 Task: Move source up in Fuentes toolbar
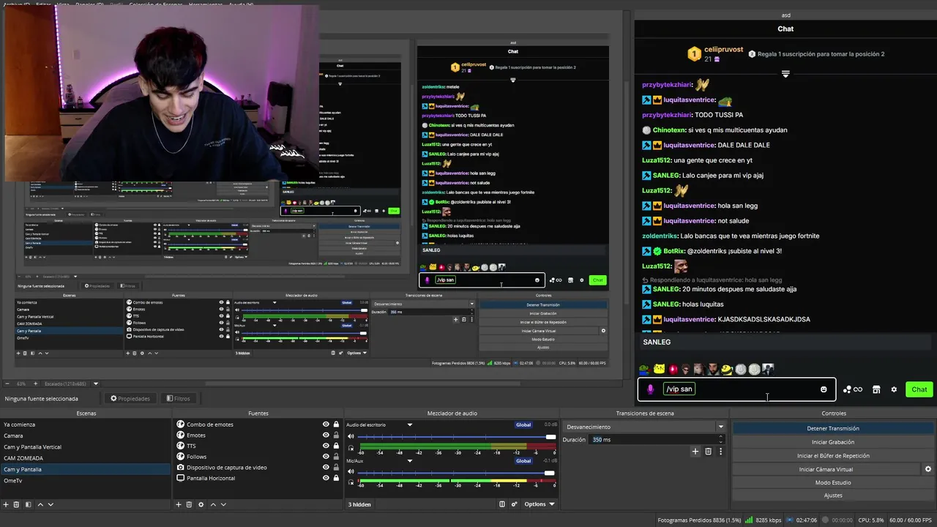pyautogui.click(x=213, y=504)
